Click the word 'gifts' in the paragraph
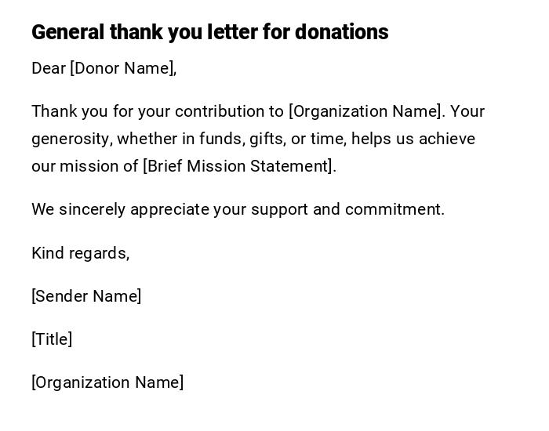Screen dimensions: 549x431 267,139
